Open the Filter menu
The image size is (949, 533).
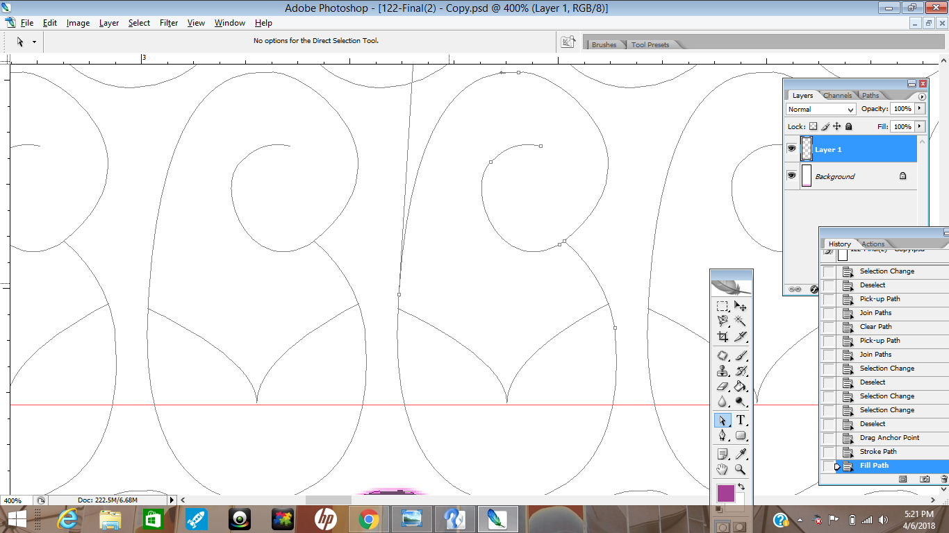(169, 23)
